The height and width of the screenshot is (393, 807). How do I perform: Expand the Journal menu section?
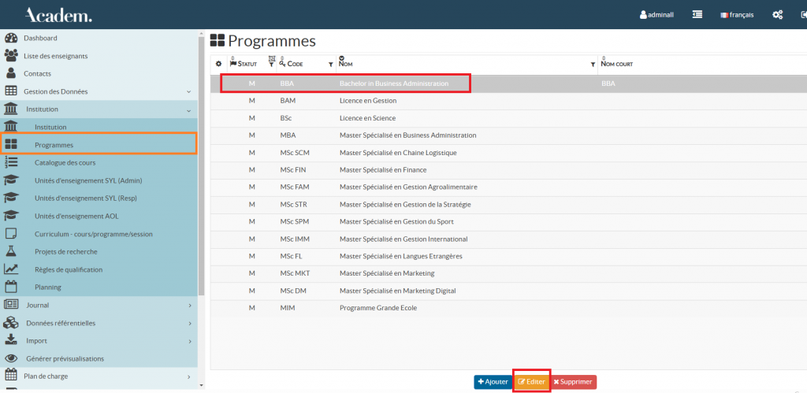click(x=190, y=305)
